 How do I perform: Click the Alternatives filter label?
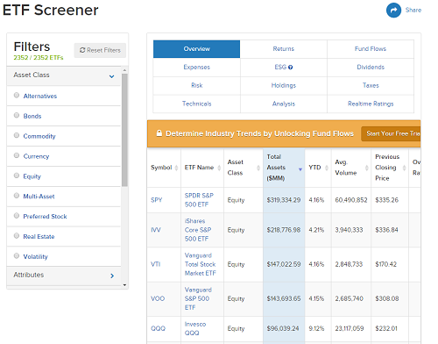40,96
